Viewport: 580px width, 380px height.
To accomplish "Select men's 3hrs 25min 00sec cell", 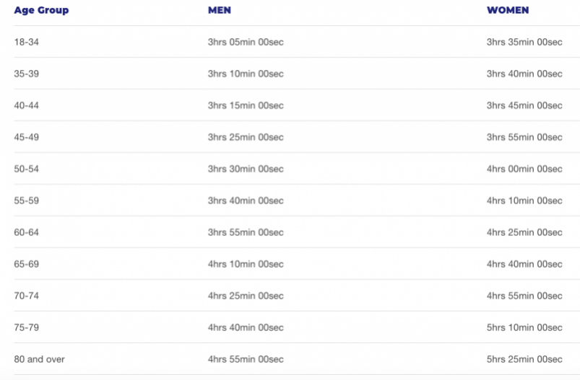I will tap(246, 137).
